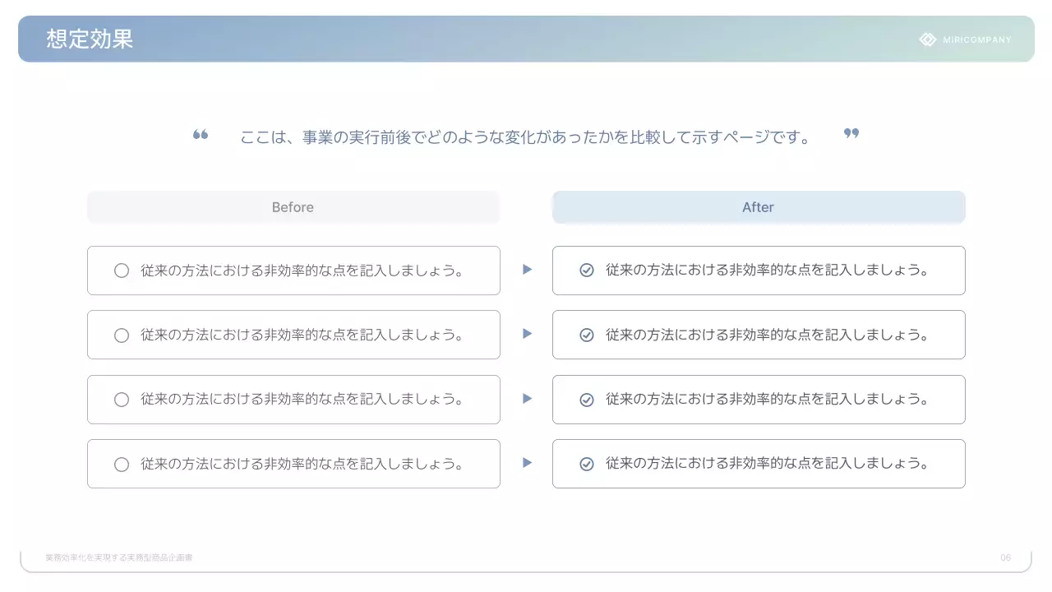Click the arrow icon beside the bottom Before row
This screenshot has height=592, width=1052.
pos(527,462)
